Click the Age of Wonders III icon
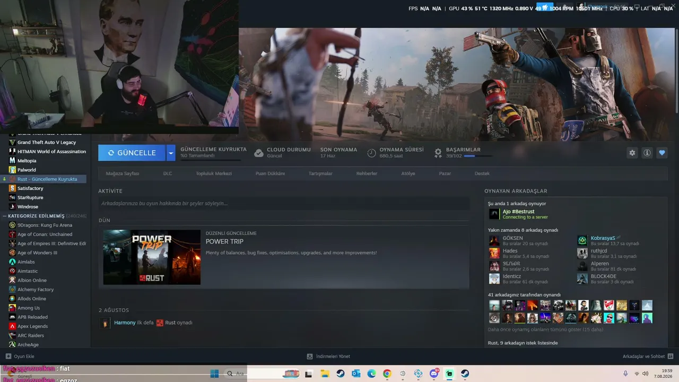Image resolution: width=679 pixels, height=382 pixels. pyautogui.click(x=12, y=253)
